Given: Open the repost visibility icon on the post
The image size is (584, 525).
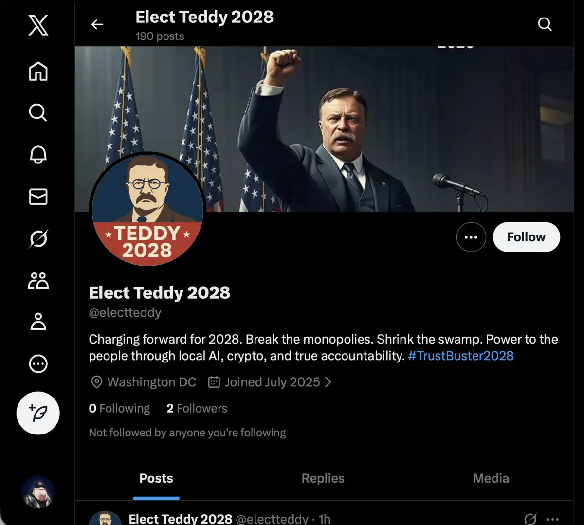Looking at the screenshot, I should [x=529, y=518].
